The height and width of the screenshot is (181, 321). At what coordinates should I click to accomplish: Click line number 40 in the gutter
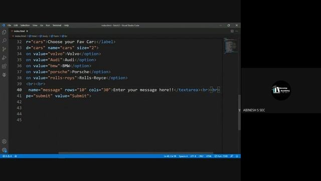[19, 90]
